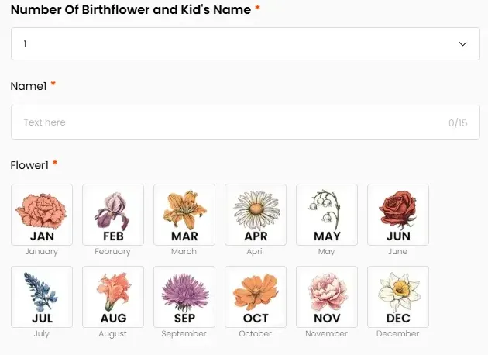
Task: Select the December narcissus flower icon
Action: pos(398,297)
